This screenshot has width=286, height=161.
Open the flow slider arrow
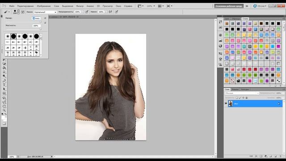(x=106, y=12)
